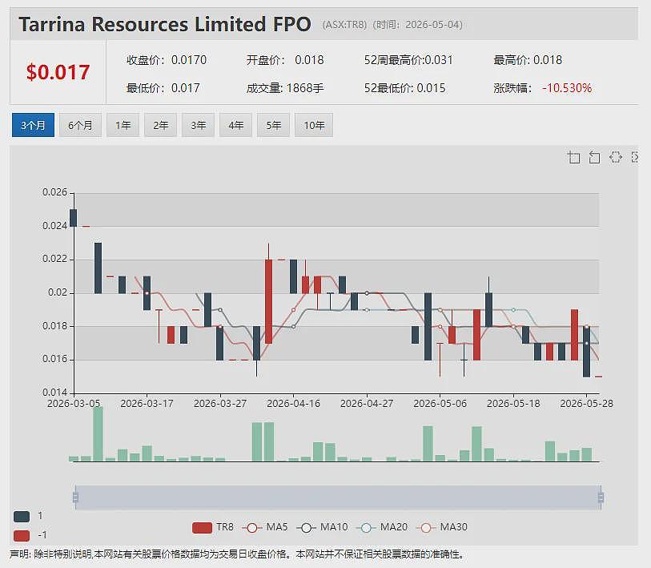Click the 最低价 0.017 value
651x568 pixels.
(x=186, y=88)
